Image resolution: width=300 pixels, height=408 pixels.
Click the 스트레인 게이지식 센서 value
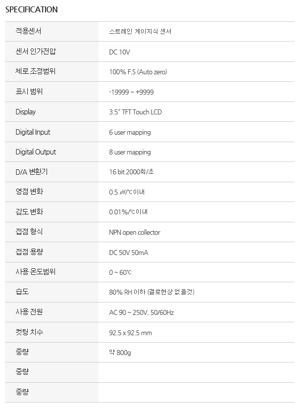[140, 32]
